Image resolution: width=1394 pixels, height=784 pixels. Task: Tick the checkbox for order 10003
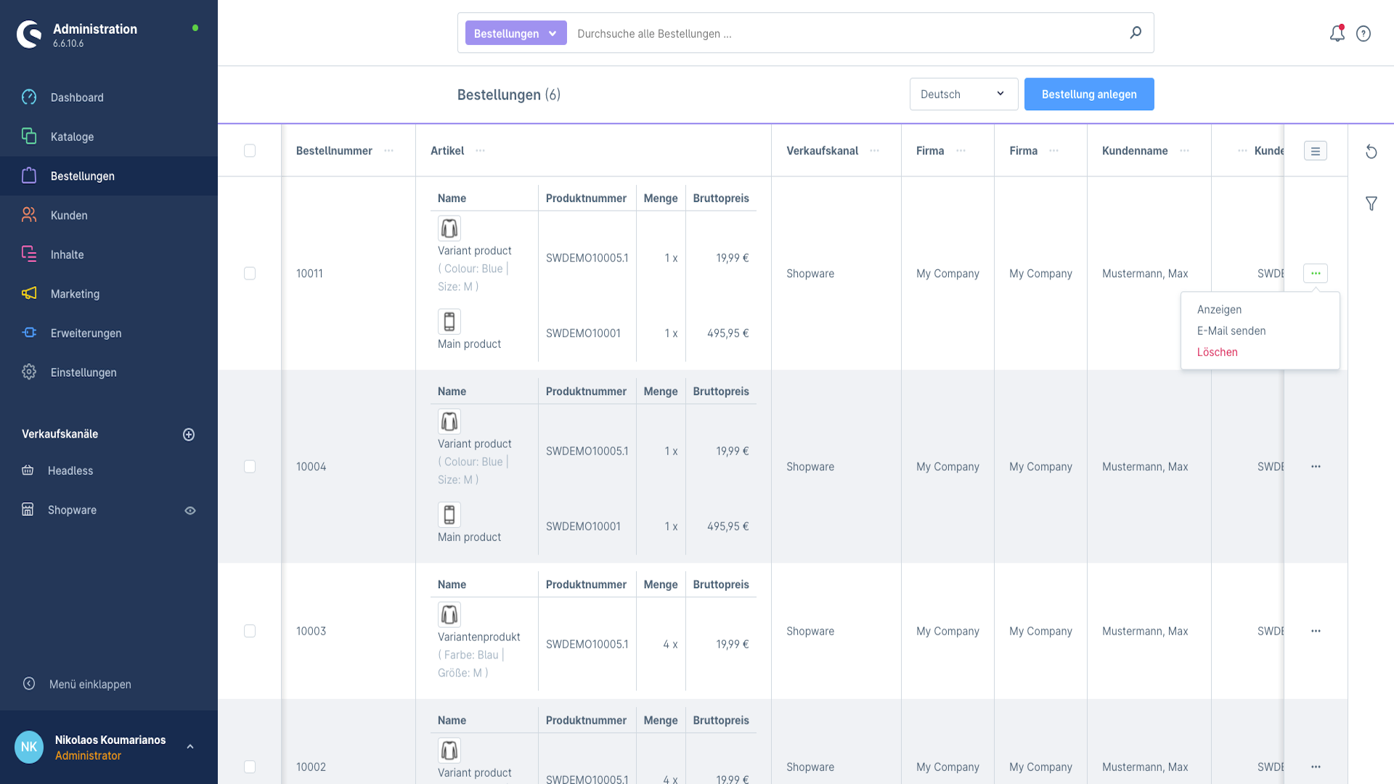point(250,631)
